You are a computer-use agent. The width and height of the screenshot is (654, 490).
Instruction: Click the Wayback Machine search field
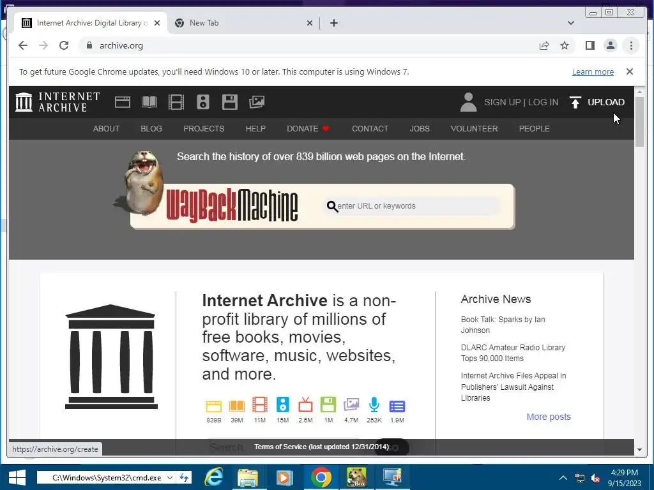tap(411, 206)
